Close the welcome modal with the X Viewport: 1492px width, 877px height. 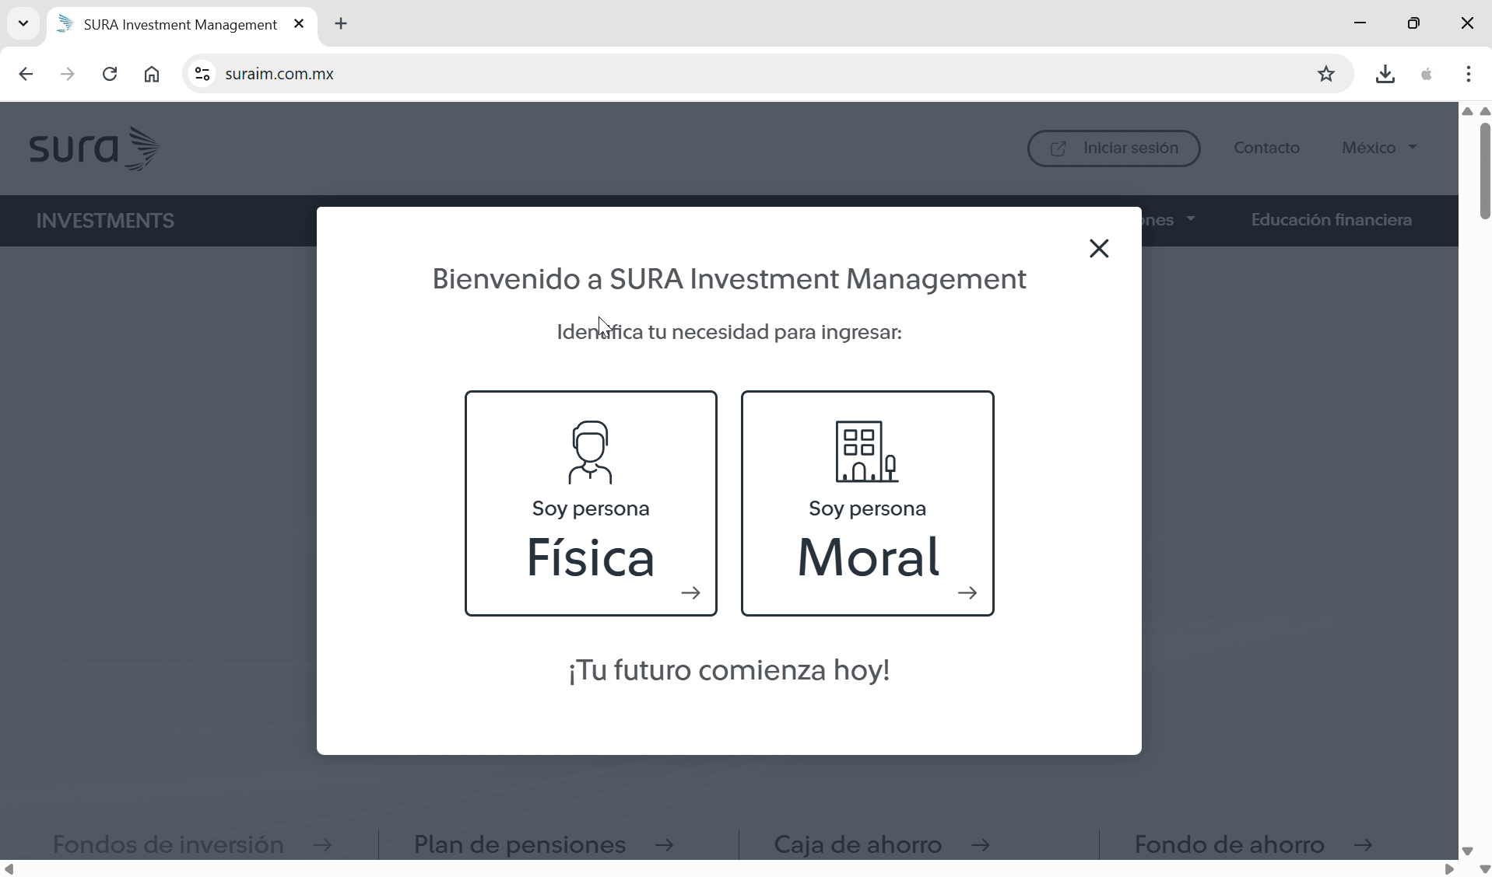[x=1099, y=249]
